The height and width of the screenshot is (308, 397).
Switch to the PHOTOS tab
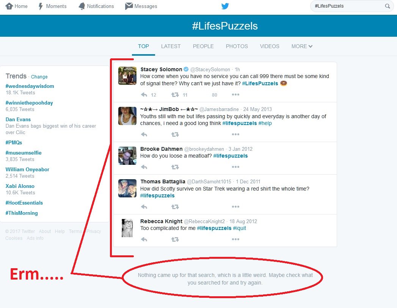click(x=237, y=46)
